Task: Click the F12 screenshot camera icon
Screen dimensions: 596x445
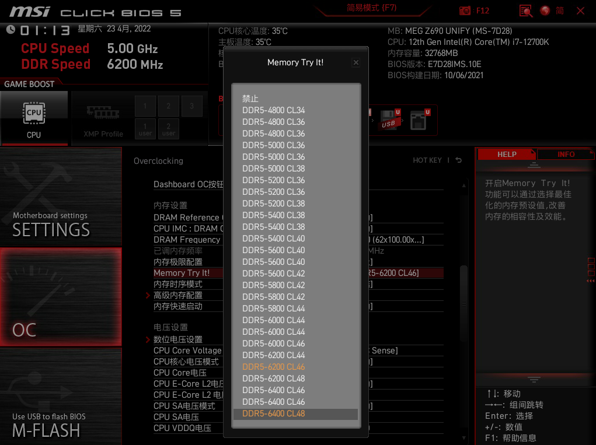Action: [x=465, y=10]
